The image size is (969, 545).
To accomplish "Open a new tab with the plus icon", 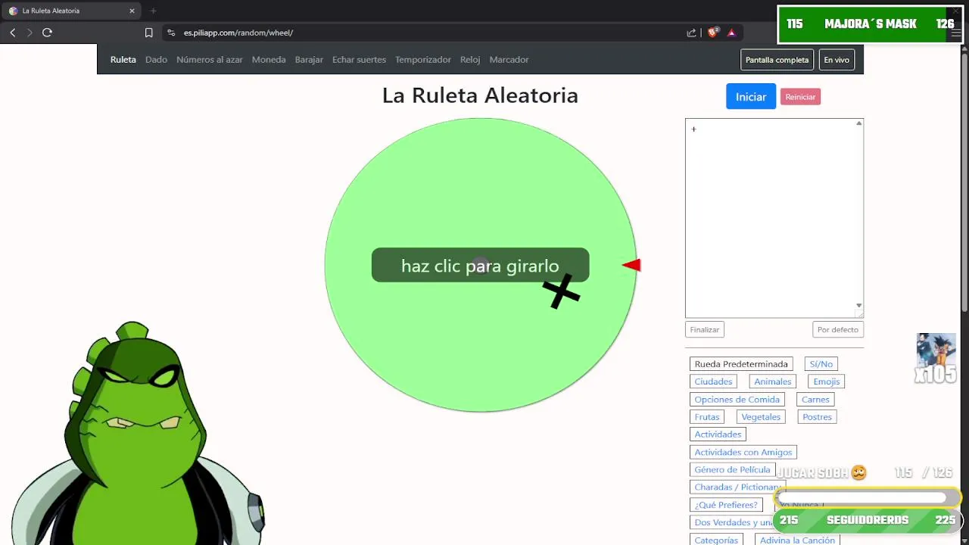I will [x=153, y=11].
